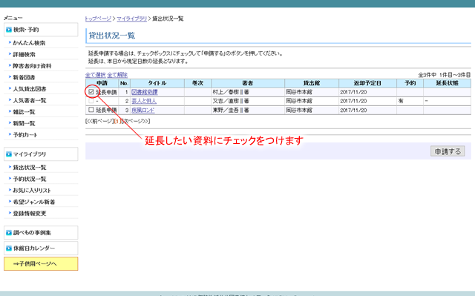Open 新着図書 menu item
Screen dimensions: 475x296
coord(24,77)
